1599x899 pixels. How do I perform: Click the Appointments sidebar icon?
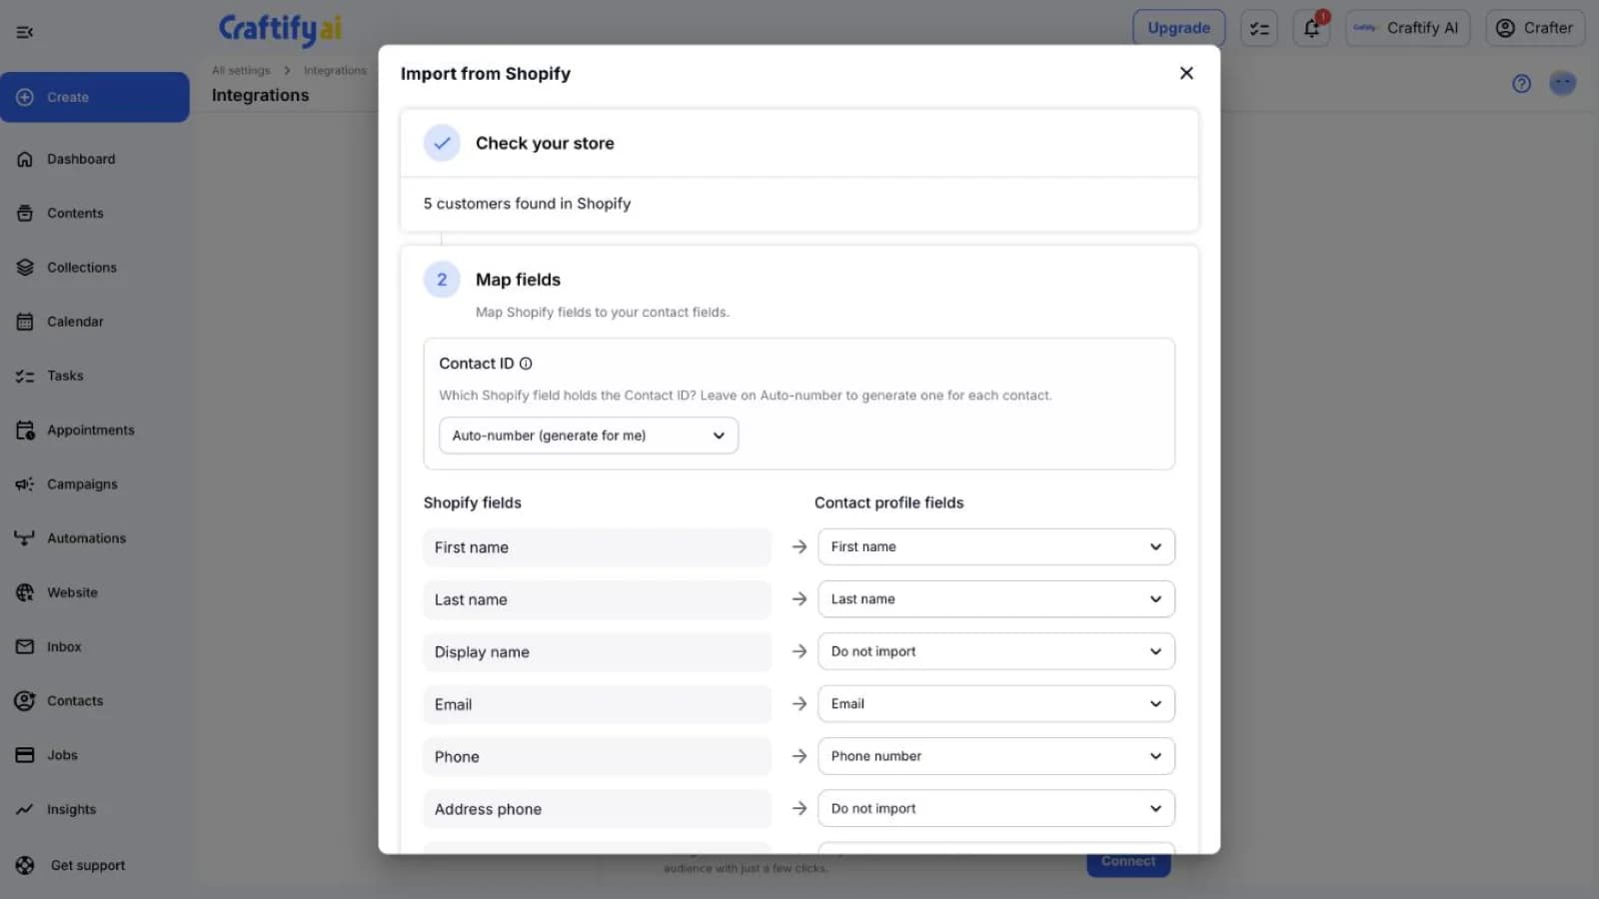[x=25, y=431]
